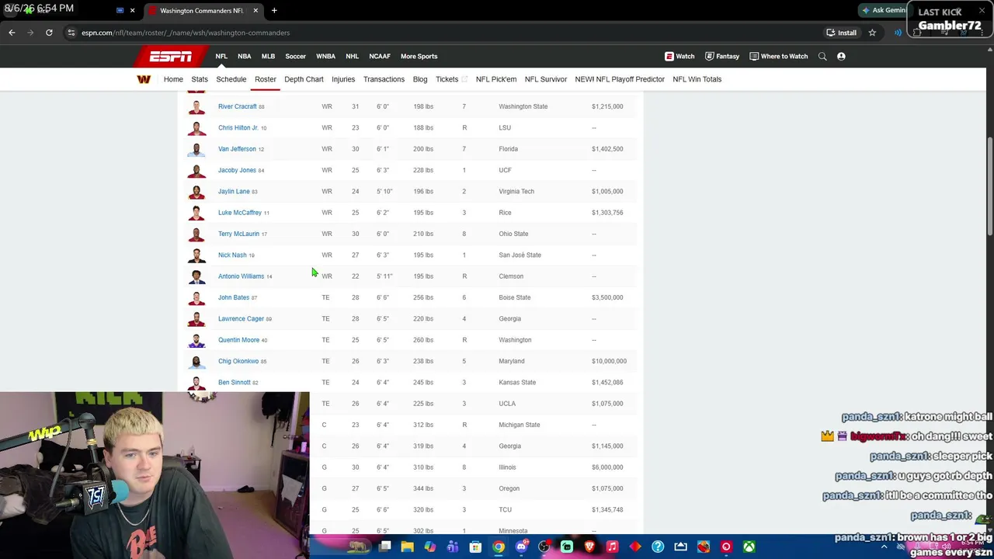Switch to the Stats tab
Image resolution: width=994 pixels, height=559 pixels.
tap(200, 79)
